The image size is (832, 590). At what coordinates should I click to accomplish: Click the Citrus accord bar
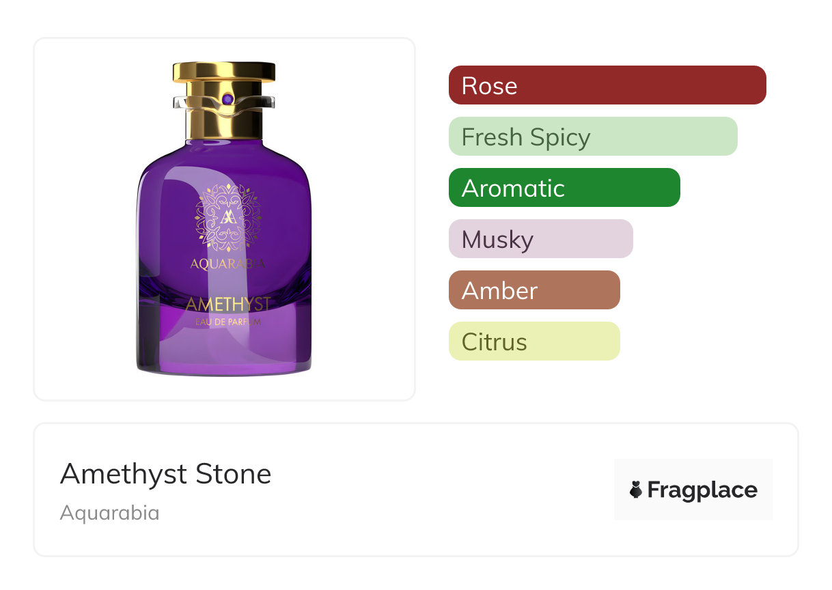click(534, 341)
